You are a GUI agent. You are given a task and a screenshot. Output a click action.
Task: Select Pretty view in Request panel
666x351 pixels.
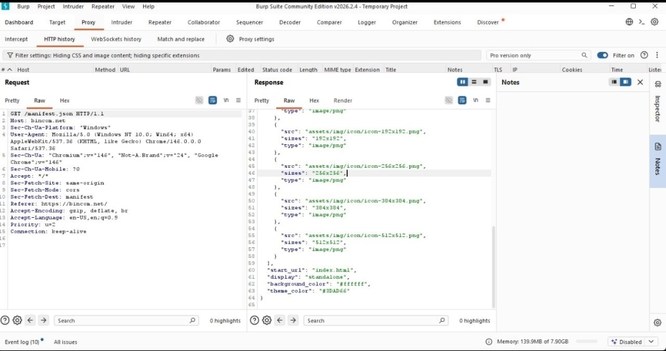12,101
